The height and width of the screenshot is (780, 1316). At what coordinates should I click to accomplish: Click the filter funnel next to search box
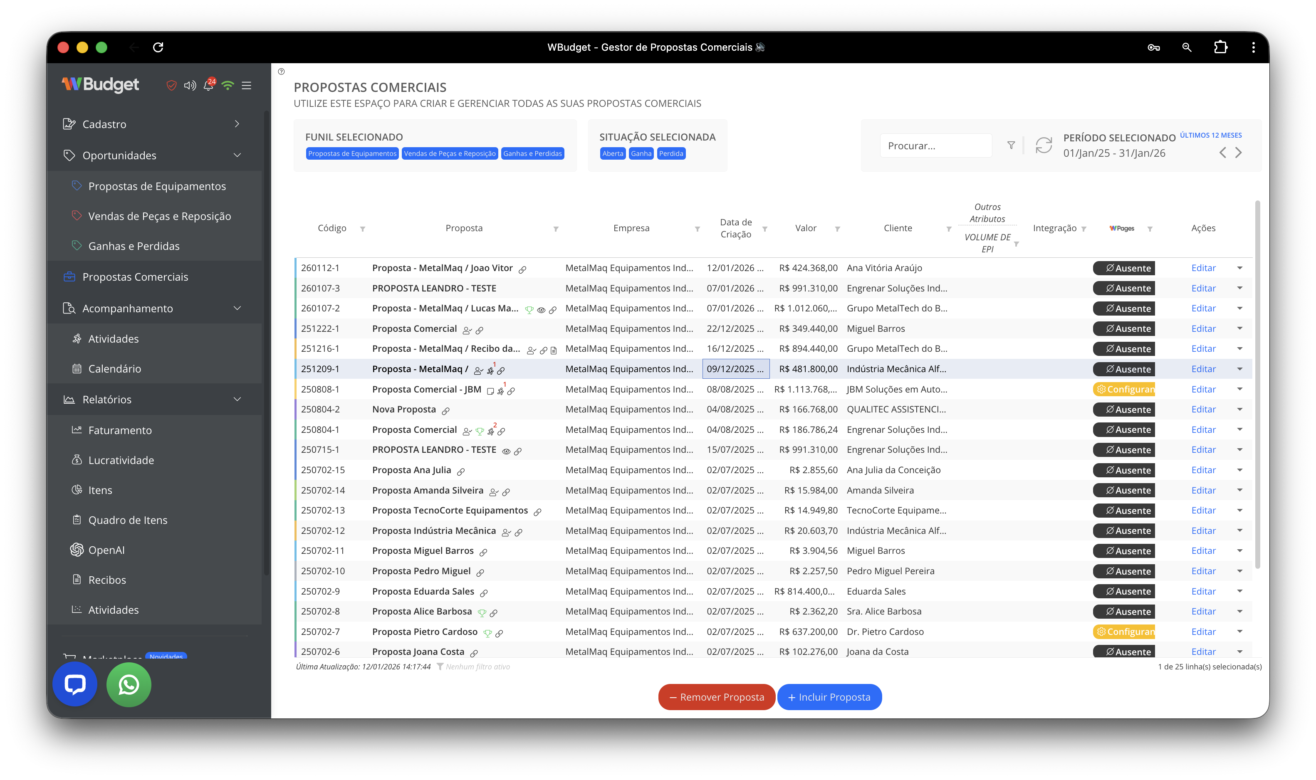coord(1011,146)
